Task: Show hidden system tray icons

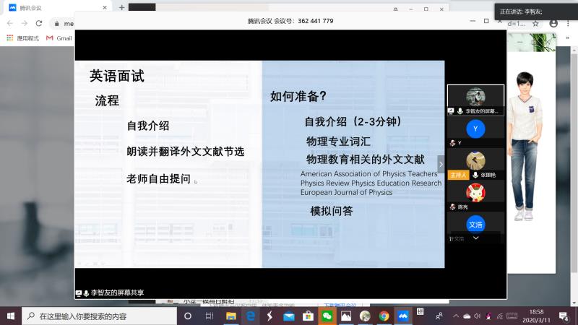Action: click(x=454, y=316)
